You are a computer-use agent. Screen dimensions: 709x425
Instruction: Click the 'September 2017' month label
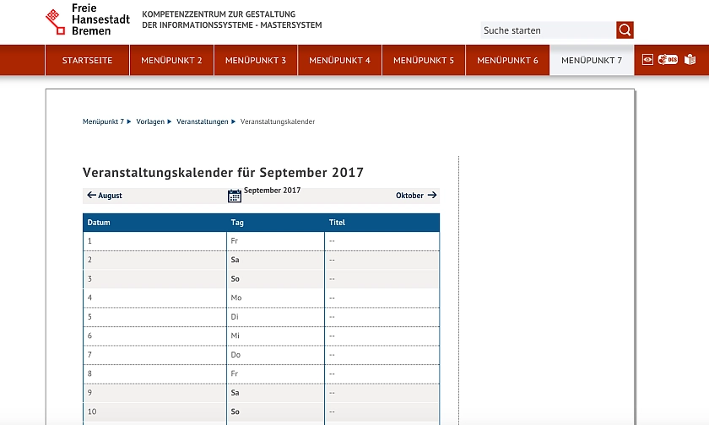[272, 190]
